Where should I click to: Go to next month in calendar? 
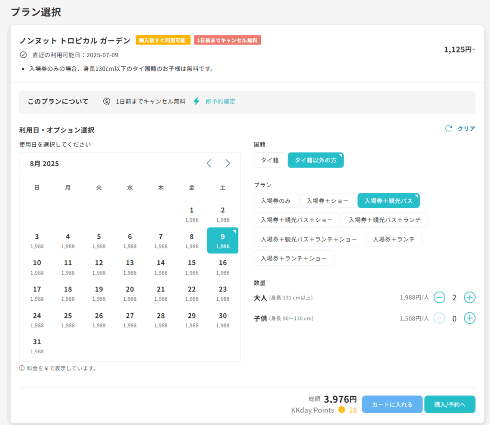pyautogui.click(x=228, y=163)
